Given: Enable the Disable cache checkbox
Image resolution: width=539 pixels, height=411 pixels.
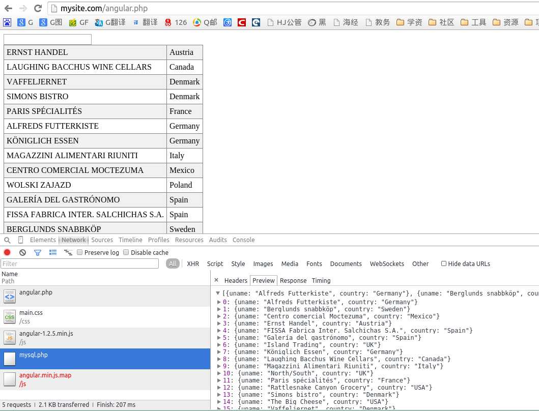Looking at the screenshot, I should (x=126, y=252).
